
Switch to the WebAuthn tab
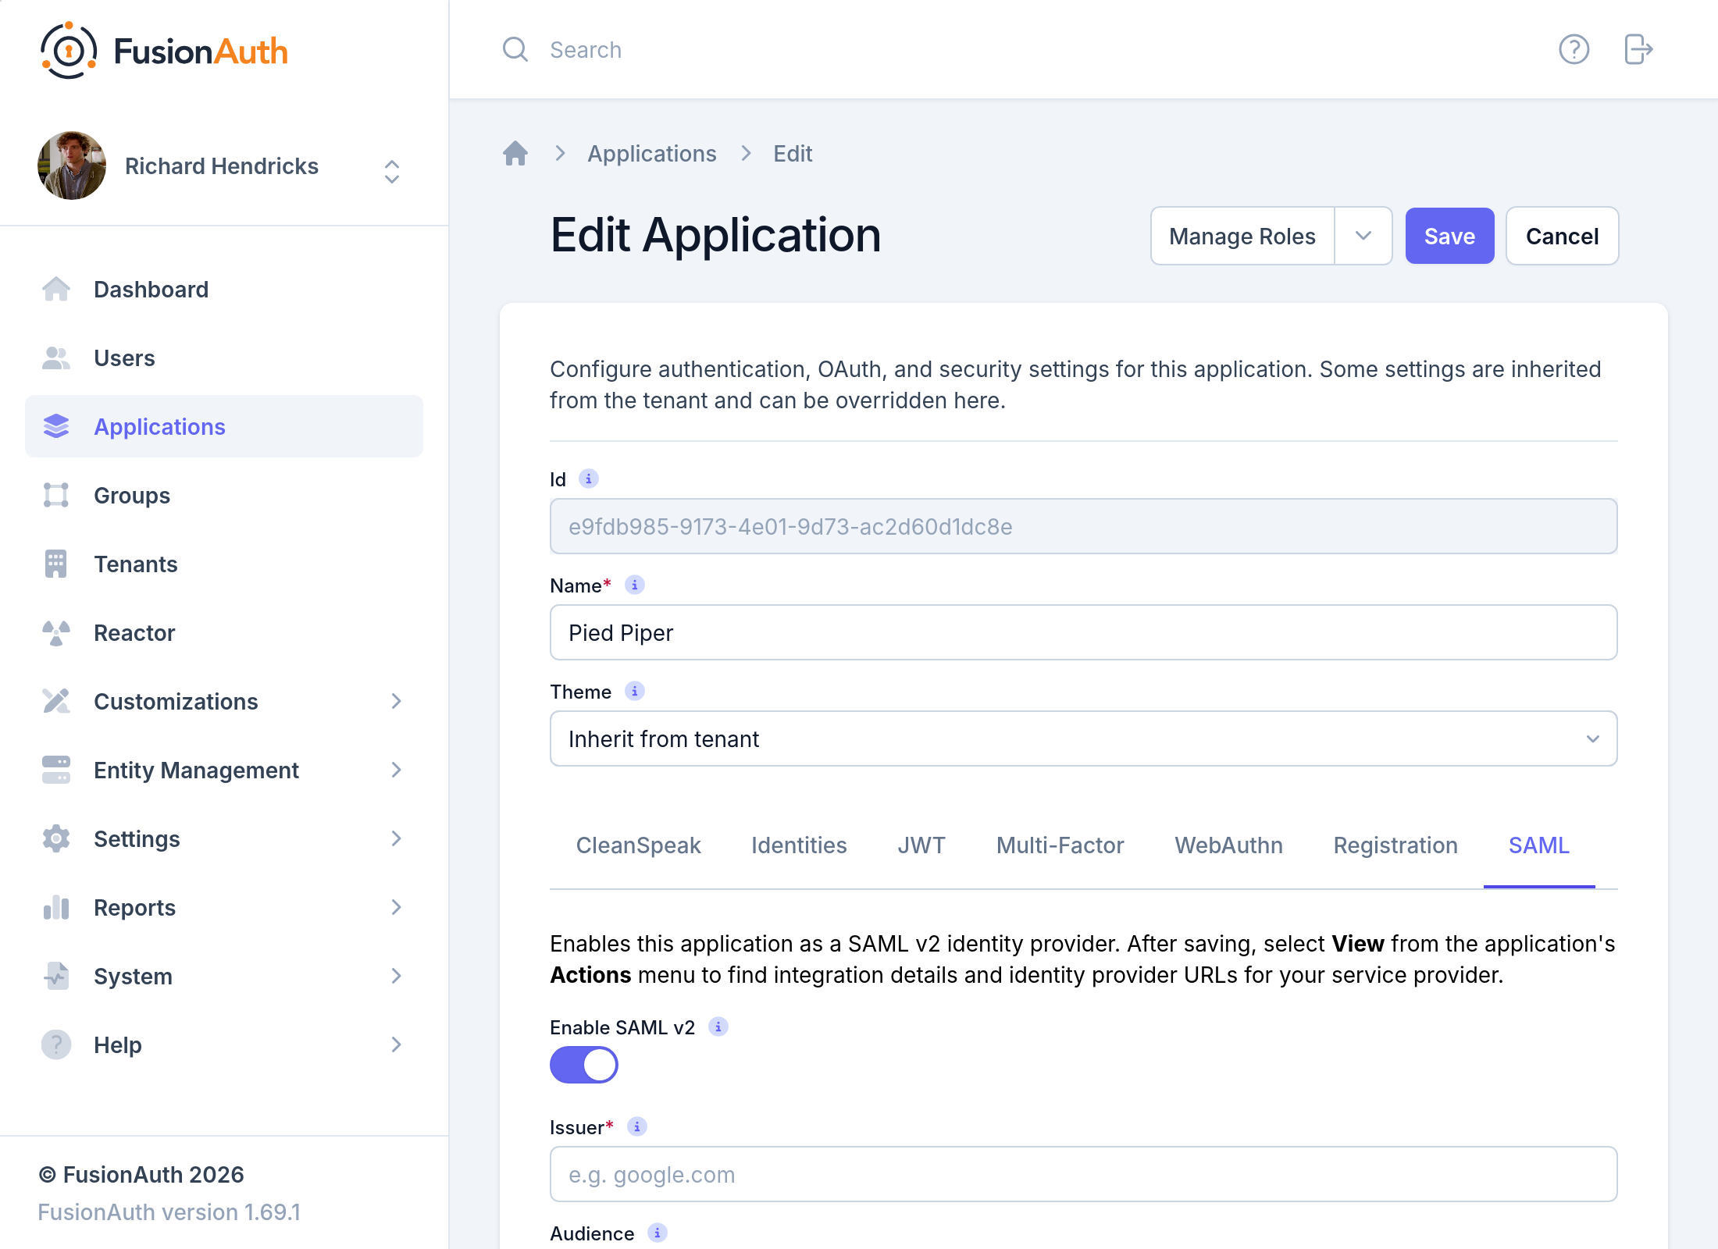1229,845
